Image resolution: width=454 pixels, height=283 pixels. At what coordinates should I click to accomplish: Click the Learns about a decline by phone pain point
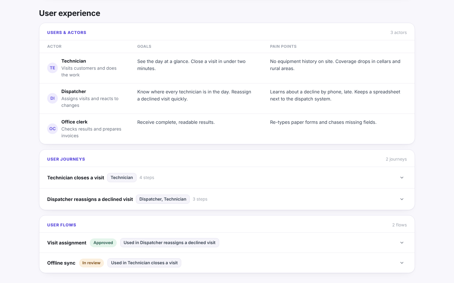pos(335,96)
